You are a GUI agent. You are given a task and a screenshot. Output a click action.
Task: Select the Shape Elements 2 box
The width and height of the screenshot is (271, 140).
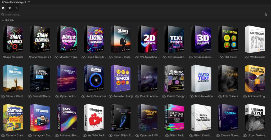coord(40,39)
